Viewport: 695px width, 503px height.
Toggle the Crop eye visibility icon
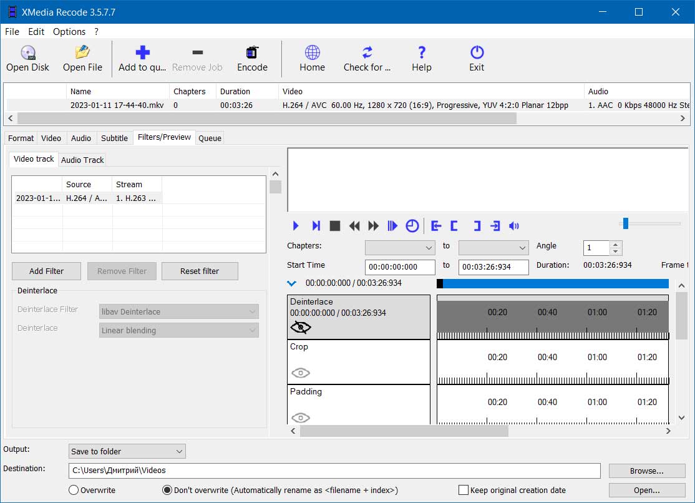coord(301,373)
